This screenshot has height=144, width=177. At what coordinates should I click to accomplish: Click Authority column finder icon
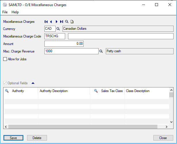coord(7,91)
